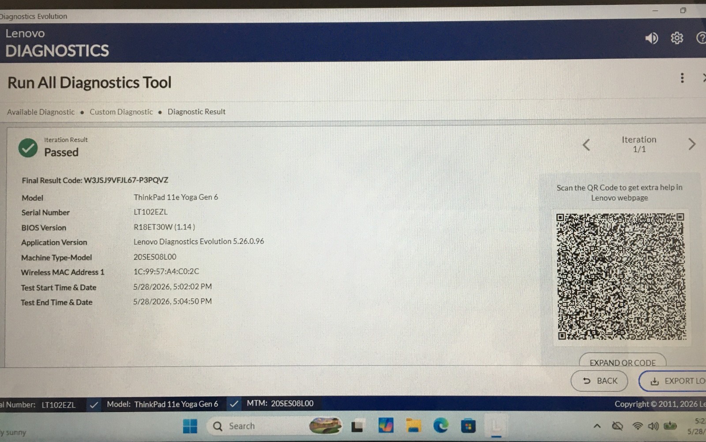This screenshot has height=442, width=706.
Task: Show hidden system tray icons
Action: (x=597, y=426)
